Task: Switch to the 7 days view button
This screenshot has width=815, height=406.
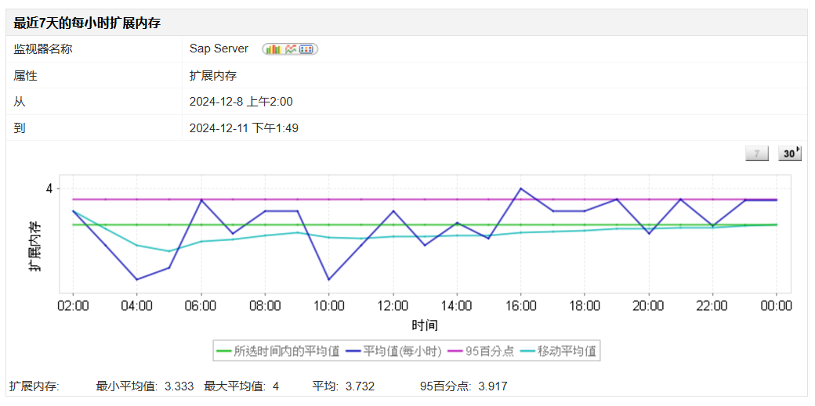Action: pos(757,153)
